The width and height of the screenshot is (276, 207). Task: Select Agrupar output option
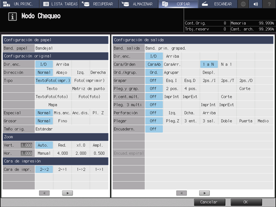[172, 73]
